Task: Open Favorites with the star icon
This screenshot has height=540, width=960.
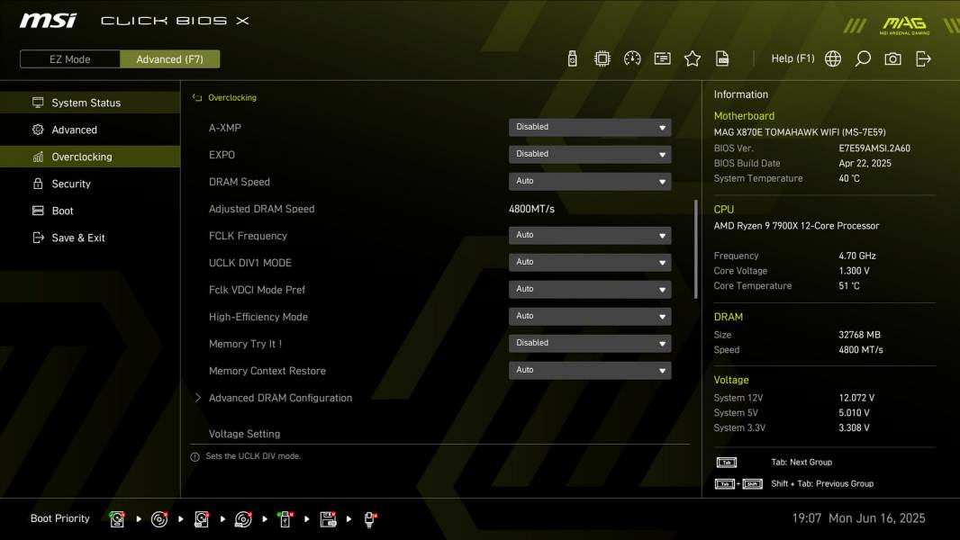Action: point(693,58)
